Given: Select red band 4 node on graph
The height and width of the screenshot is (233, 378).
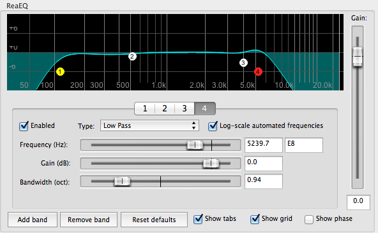Looking at the screenshot, I should point(258,71).
